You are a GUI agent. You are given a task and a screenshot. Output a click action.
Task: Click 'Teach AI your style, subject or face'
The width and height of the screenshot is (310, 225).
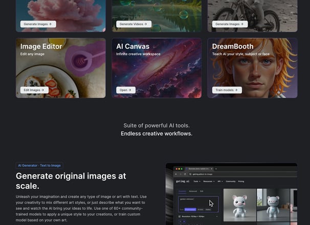coord(241,54)
